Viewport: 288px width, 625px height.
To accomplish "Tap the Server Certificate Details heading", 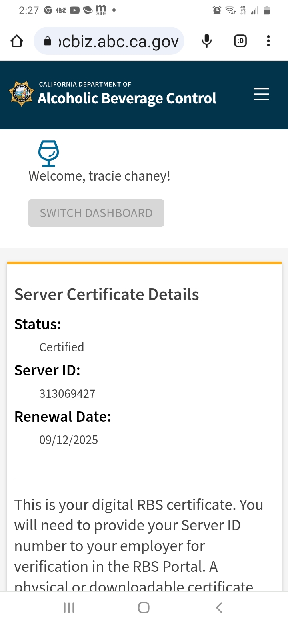I will click(x=106, y=294).
